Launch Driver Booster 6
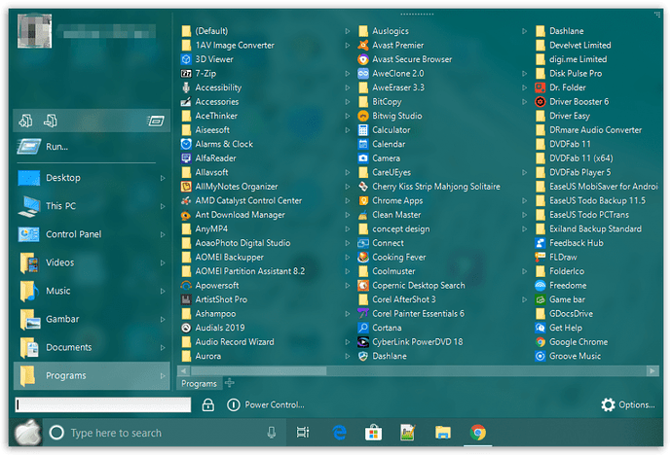This screenshot has height=455, width=672. pos(579,102)
